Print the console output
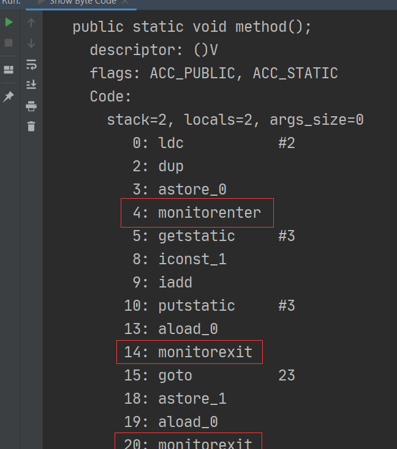The image size is (397, 449). click(x=31, y=106)
